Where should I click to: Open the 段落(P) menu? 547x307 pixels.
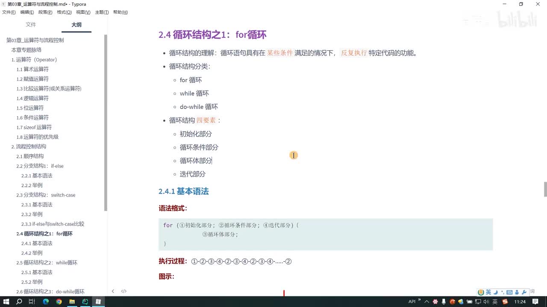(x=45, y=12)
